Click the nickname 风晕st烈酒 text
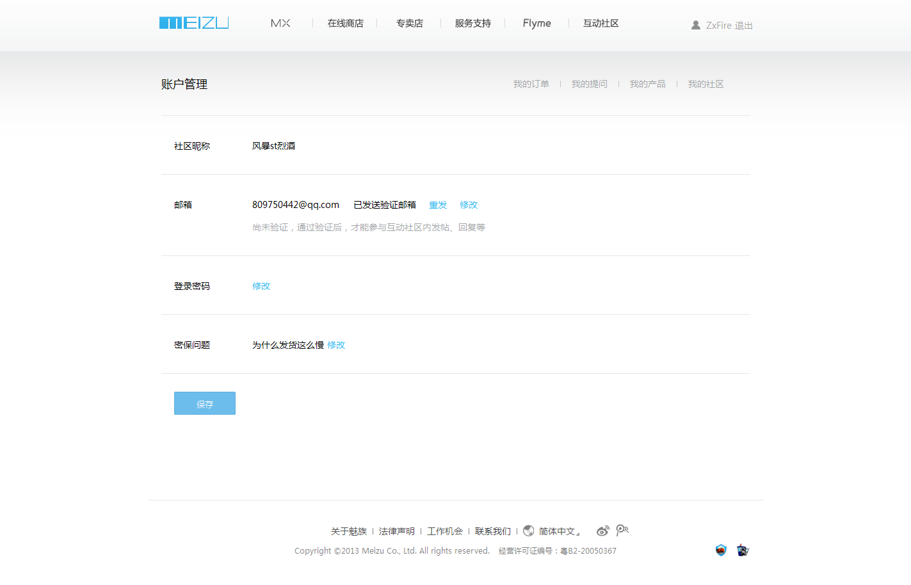The image size is (911, 585). click(274, 145)
